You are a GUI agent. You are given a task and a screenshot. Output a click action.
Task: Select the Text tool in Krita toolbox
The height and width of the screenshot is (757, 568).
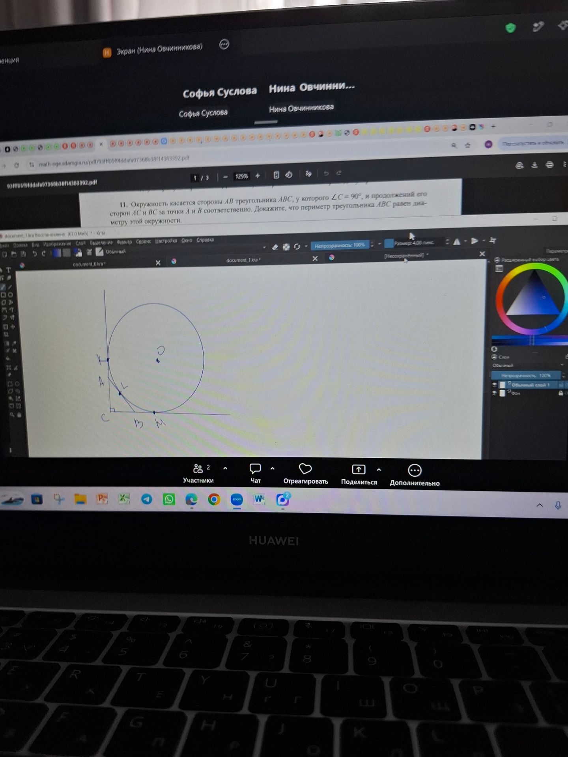pyautogui.click(x=8, y=270)
